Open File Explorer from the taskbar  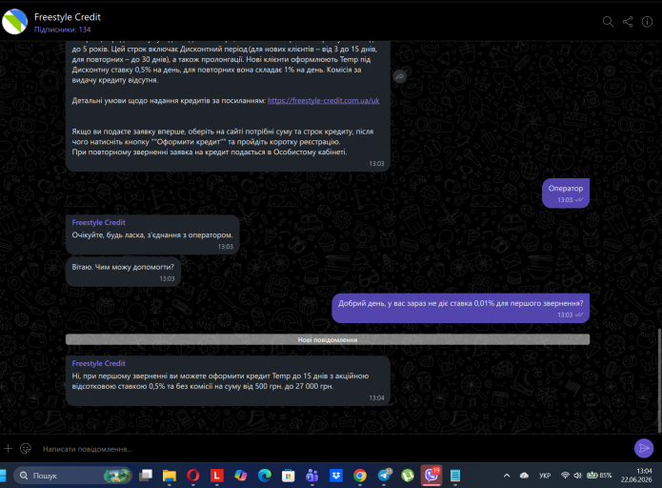(x=170, y=476)
